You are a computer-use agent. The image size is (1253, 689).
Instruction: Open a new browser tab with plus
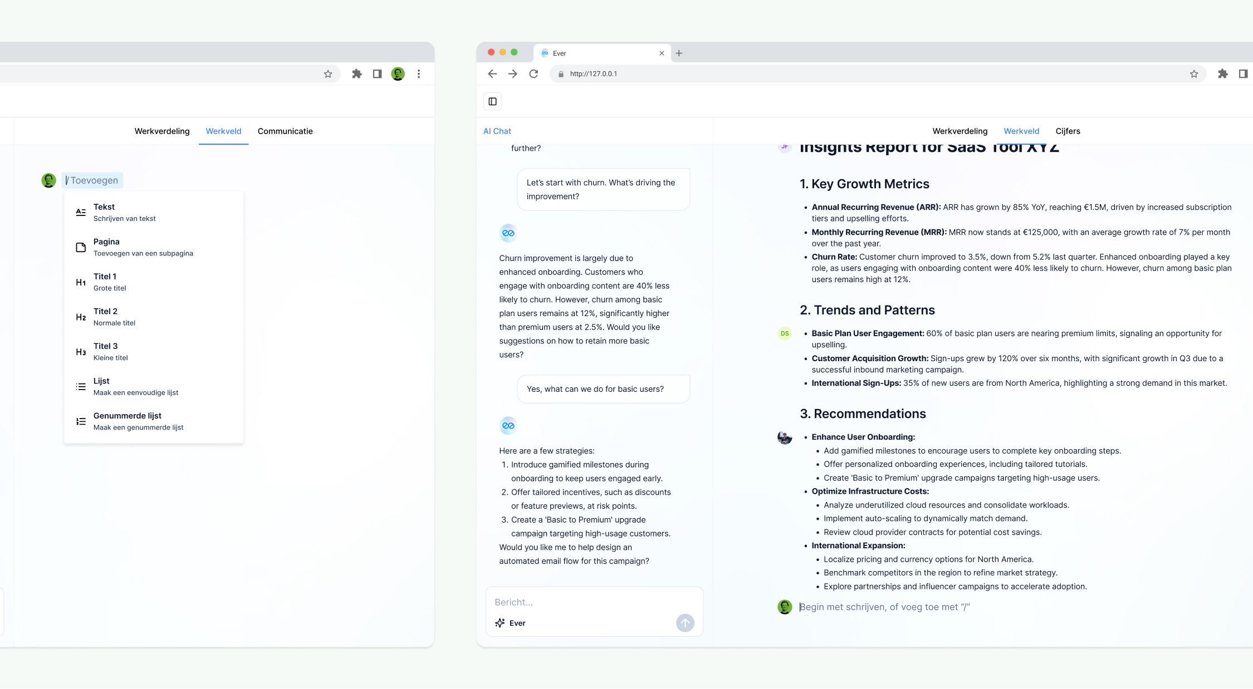point(679,53)
